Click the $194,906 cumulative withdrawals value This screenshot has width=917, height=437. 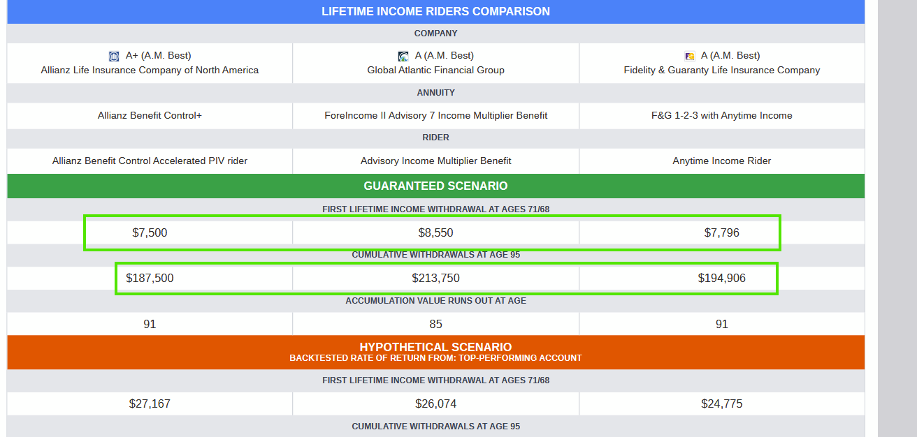tap(722, 278)
